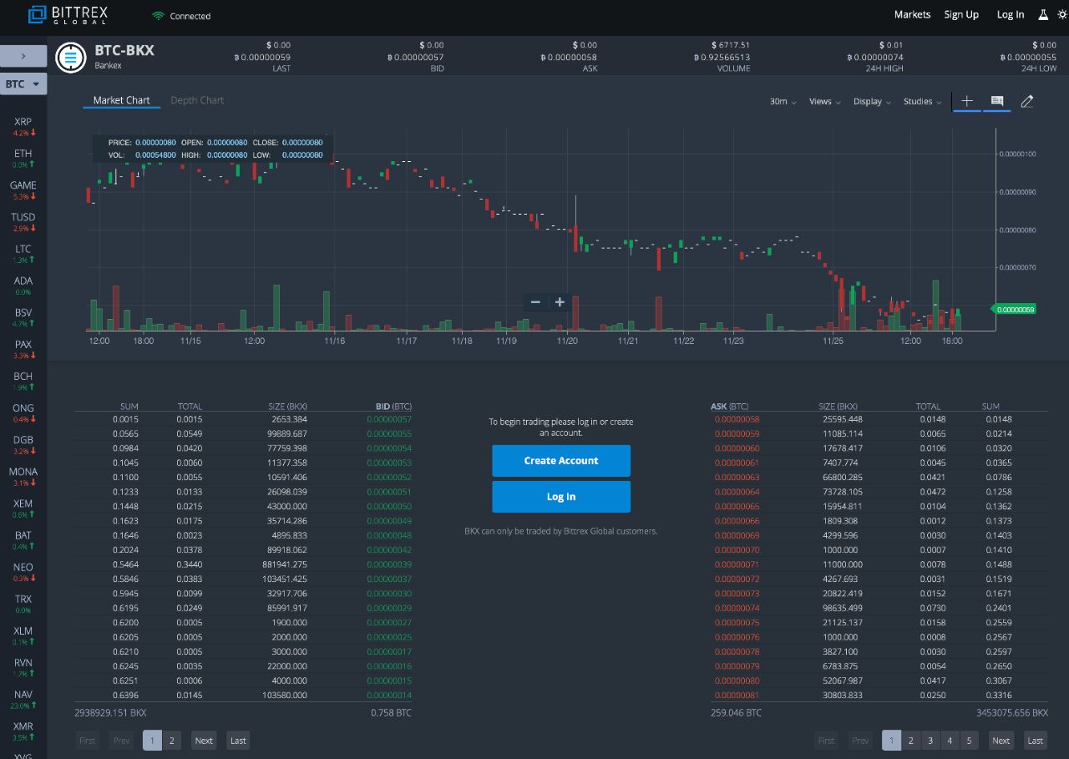This screenshot has height=759, width=1069.
Task: Zoom in chart with plus button
Action: click(560, 302)
